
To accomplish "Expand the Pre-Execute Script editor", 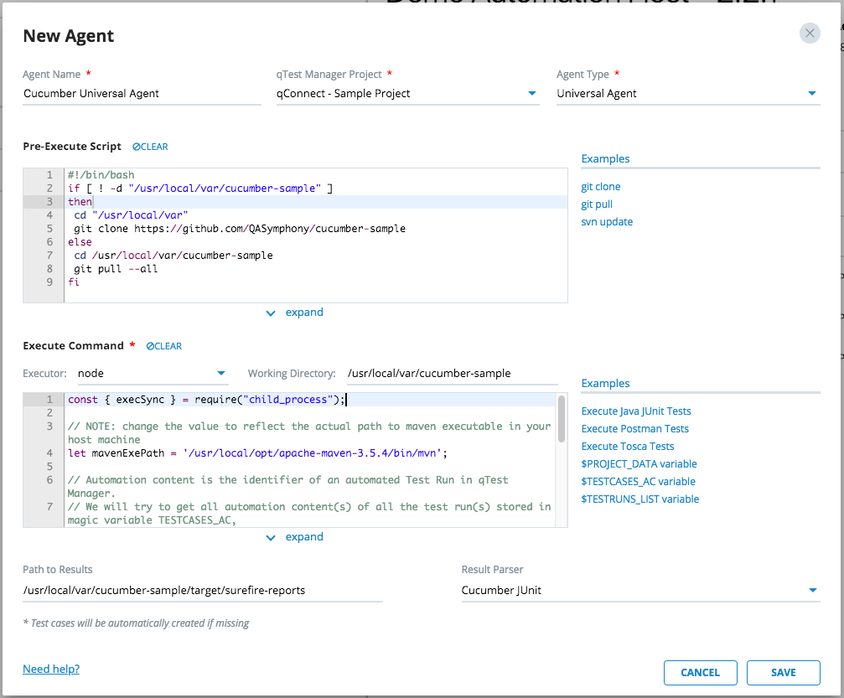I will tap(295, 313).
